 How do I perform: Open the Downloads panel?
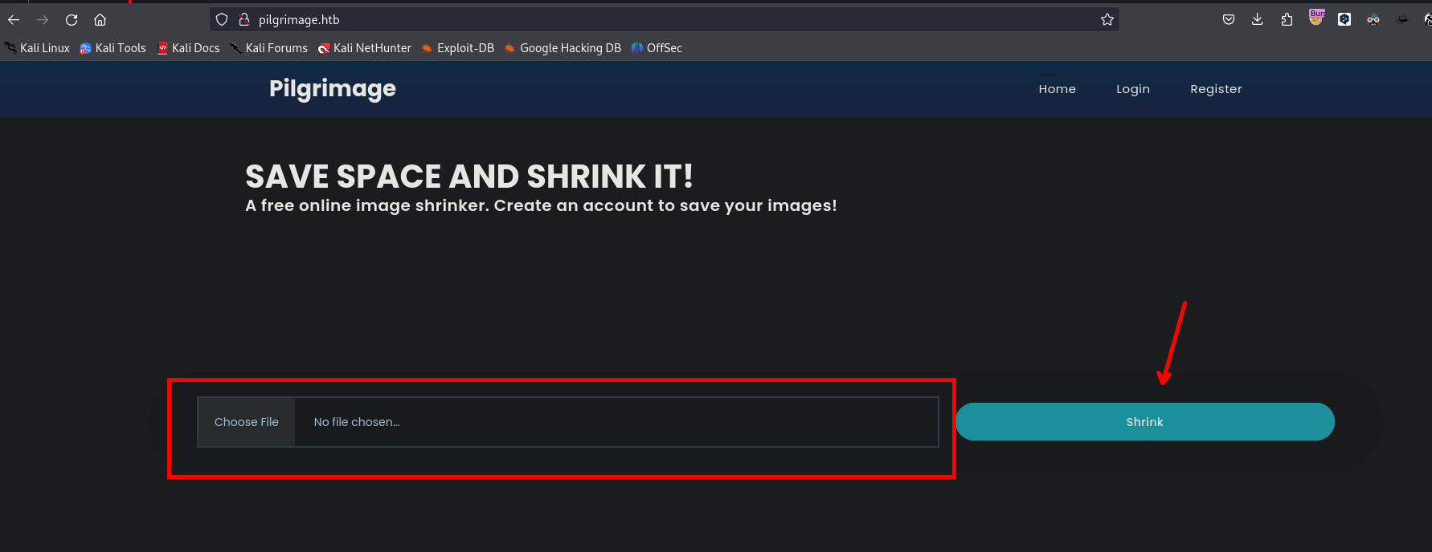(x=1258, y=20)
